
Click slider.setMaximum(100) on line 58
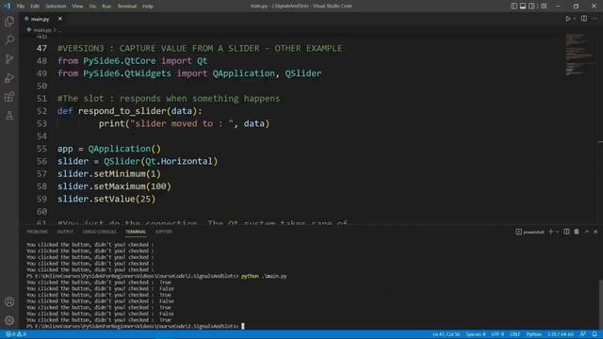click(114, 186)
